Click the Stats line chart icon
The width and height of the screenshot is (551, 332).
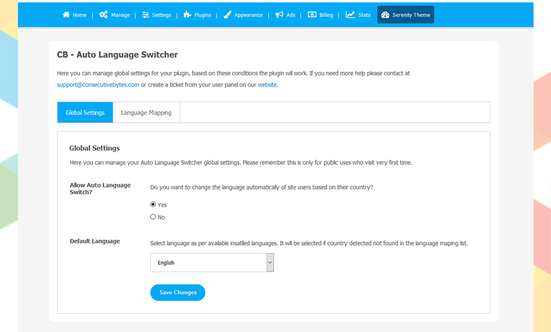click(350, 15)
